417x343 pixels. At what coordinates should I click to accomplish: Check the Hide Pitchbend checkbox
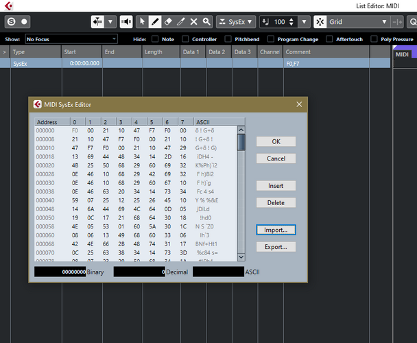(228, 39)
